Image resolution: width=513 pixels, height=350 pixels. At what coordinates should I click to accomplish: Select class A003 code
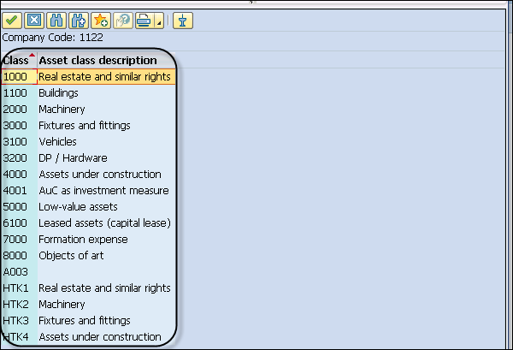click(x=15, y=272)
